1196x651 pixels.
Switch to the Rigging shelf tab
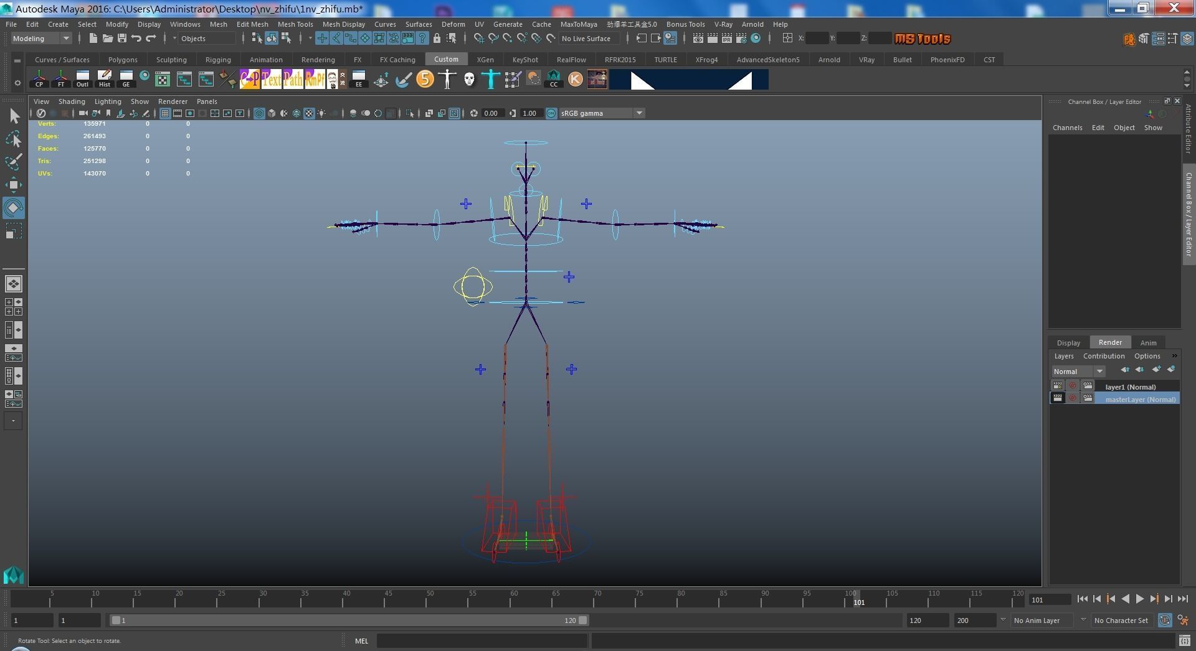pyautogui.click(x=218, y=60)
